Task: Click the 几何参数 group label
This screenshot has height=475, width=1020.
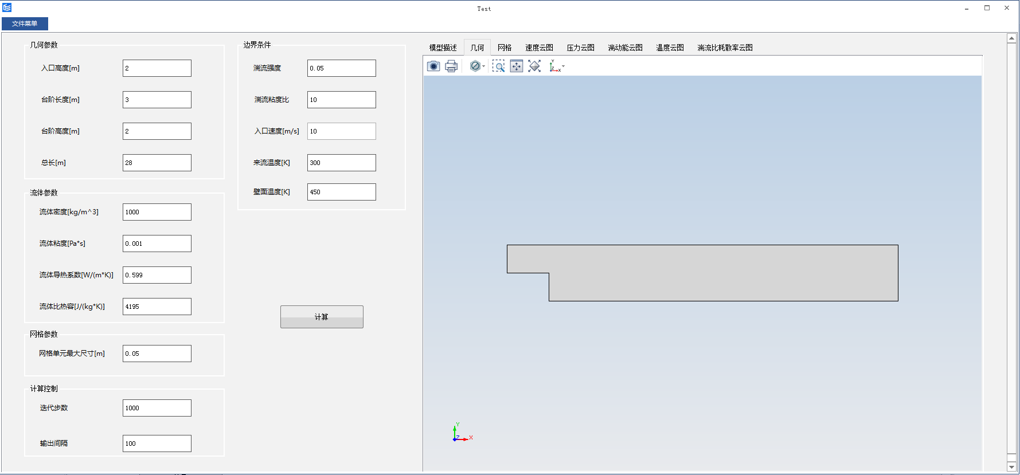Action: pyautogui.click(x=44, y=45)
